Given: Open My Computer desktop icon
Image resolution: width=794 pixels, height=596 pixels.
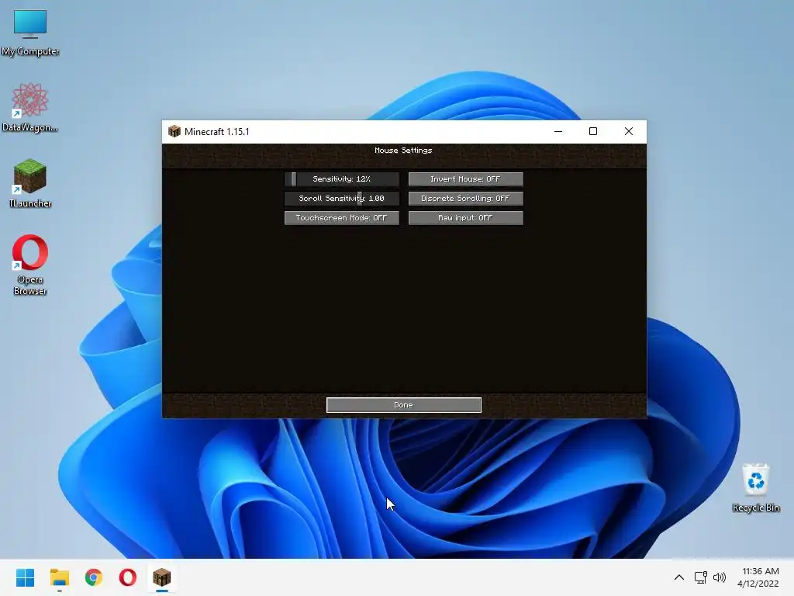Looking at the screenshot, I should pyautogui.click(x=30, y=33).
